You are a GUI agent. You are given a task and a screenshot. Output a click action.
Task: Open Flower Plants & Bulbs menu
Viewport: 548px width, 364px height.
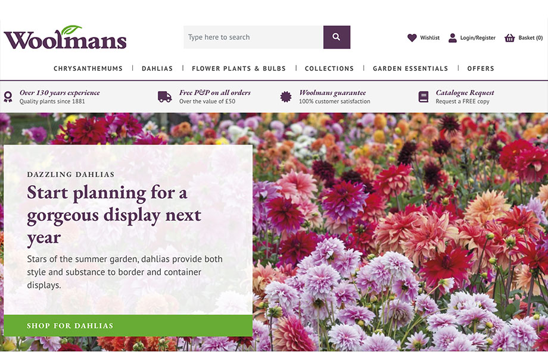239,68
